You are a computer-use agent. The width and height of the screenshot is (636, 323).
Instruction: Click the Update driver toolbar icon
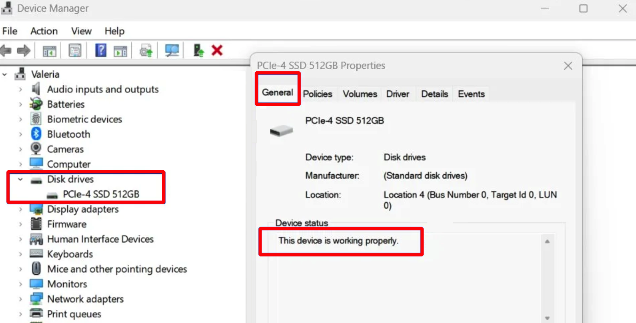146,51
